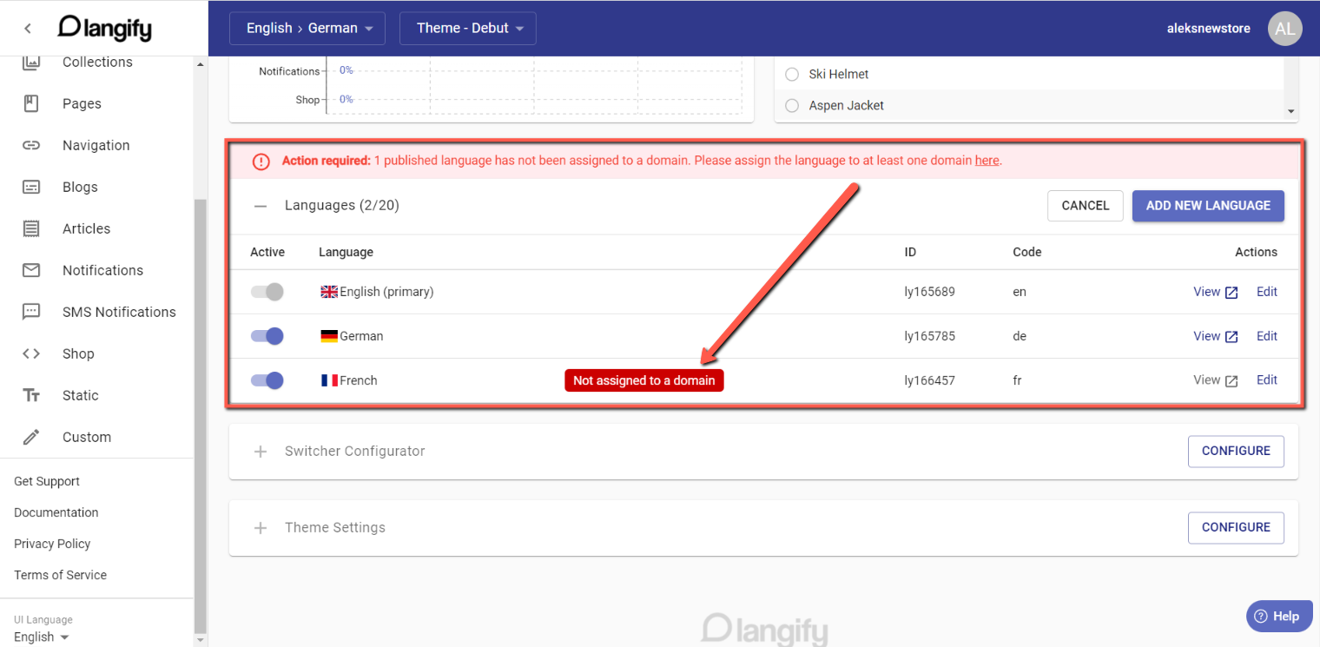Click the Custom pencil icon

(x=31, y=437)
